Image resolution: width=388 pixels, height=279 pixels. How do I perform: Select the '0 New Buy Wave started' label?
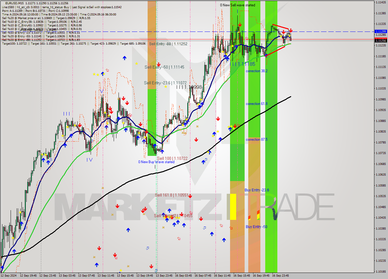156,162
